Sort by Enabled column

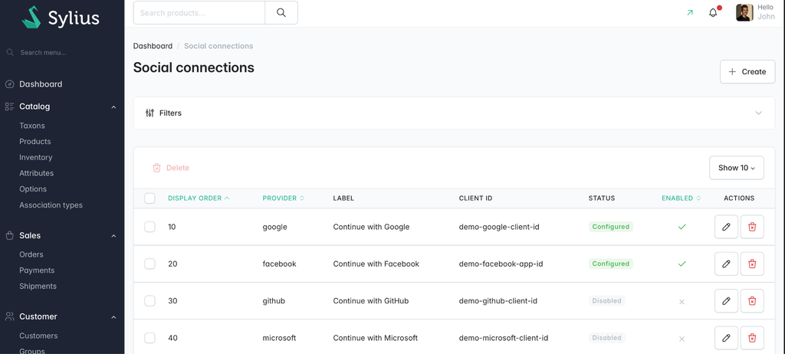coord(681,198)
